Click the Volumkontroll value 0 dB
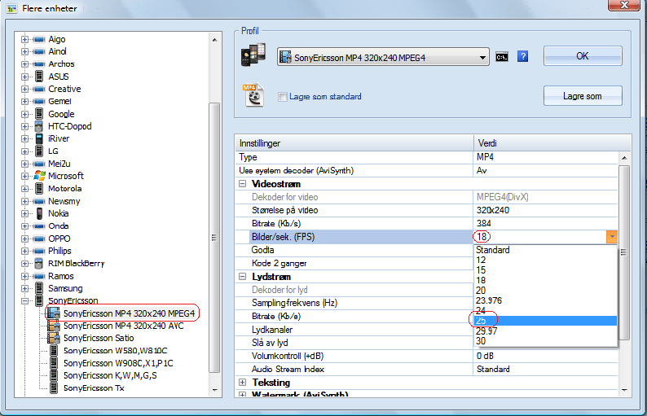Viewport: 647px width, 416px height. (x=485, y=356)
